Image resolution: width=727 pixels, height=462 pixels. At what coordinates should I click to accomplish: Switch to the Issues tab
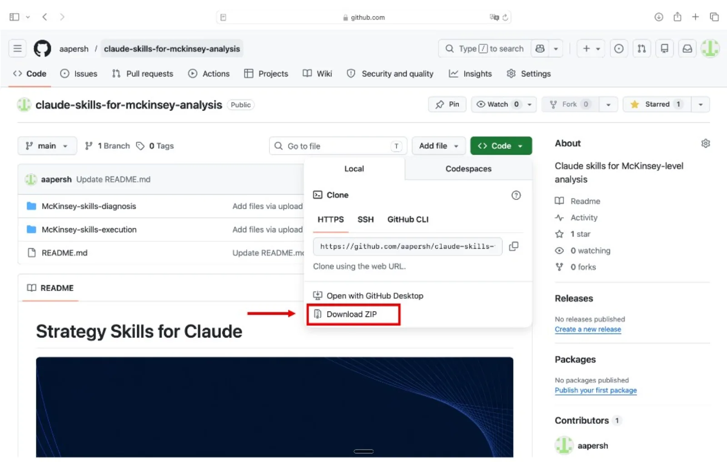coord(79,74)
